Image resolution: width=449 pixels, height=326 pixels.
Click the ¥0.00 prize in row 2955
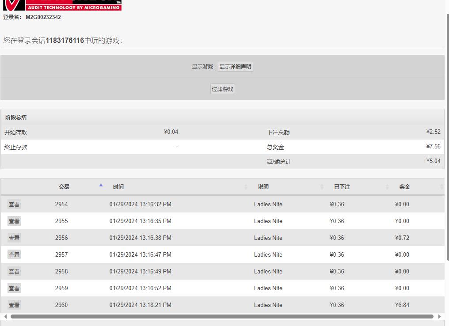pos(402,221)
